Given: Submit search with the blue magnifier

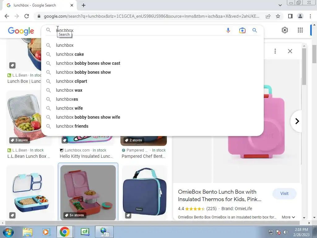Looking at the screenshot, I should pyautogui.click(x=255, y=30).
